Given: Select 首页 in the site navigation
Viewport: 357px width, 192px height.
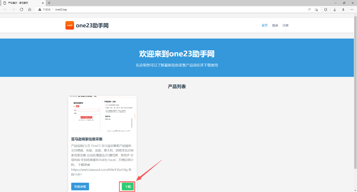Looking at the screenshot, I should coord(264,25).
